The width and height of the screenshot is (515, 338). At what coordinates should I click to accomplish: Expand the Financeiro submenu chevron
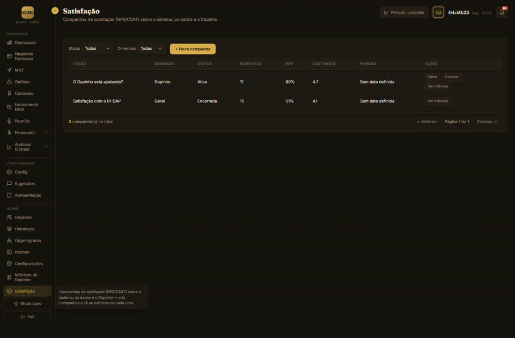pos(46,132)
